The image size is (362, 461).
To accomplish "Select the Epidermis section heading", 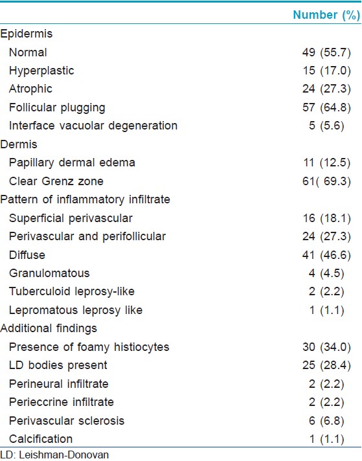I will click(27, 34).
